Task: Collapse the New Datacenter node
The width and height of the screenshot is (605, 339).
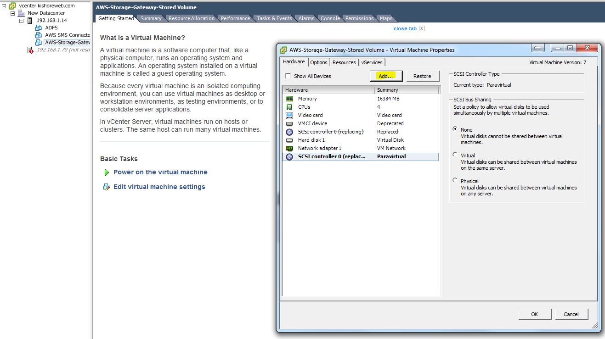Action: click(x=13, y=13)
